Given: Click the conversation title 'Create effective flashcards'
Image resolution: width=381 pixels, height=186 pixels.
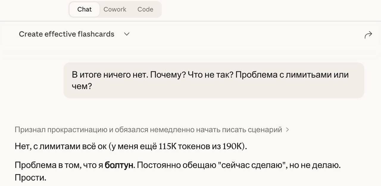Looking at the screenshot, I should pos(66,34).
